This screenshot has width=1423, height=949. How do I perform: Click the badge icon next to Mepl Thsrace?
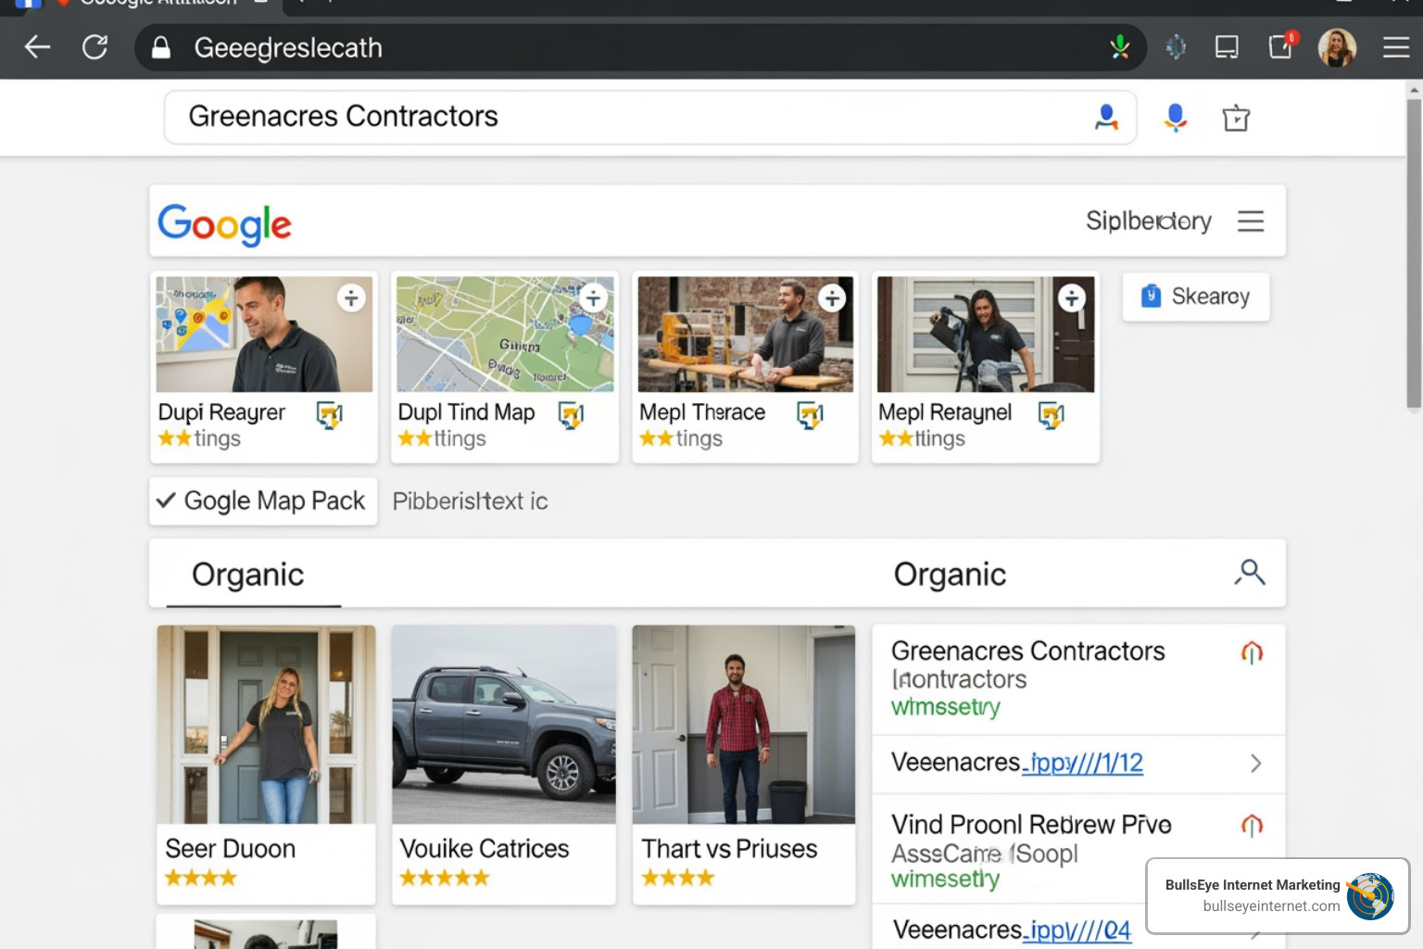pyautogui.click(x=811, y=415)
